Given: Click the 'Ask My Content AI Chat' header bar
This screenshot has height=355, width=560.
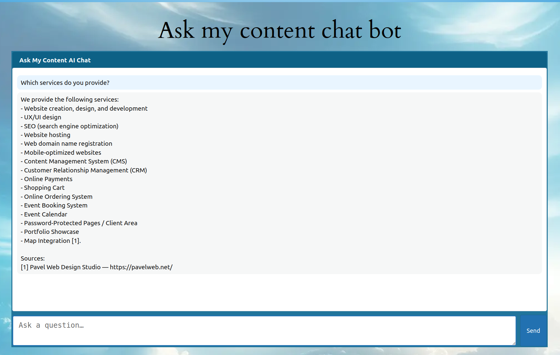Looking at the screenshot, I should coord(55,60).
